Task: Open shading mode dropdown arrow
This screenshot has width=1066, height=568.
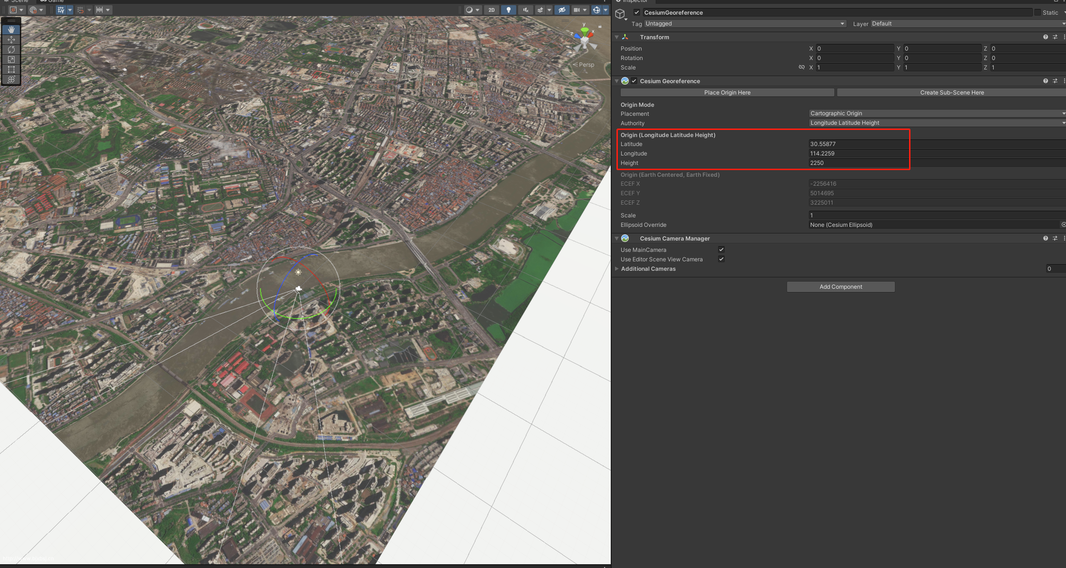Action: coord(478,10)
